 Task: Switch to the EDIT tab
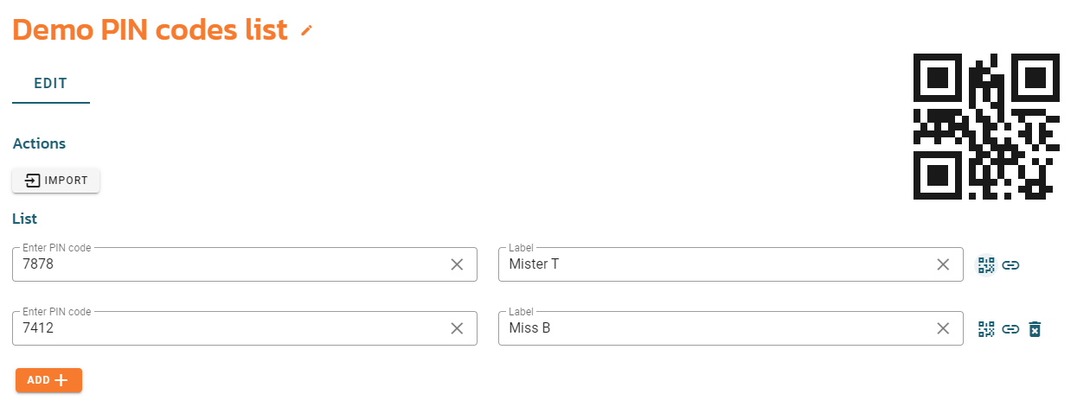coord(51,84)
